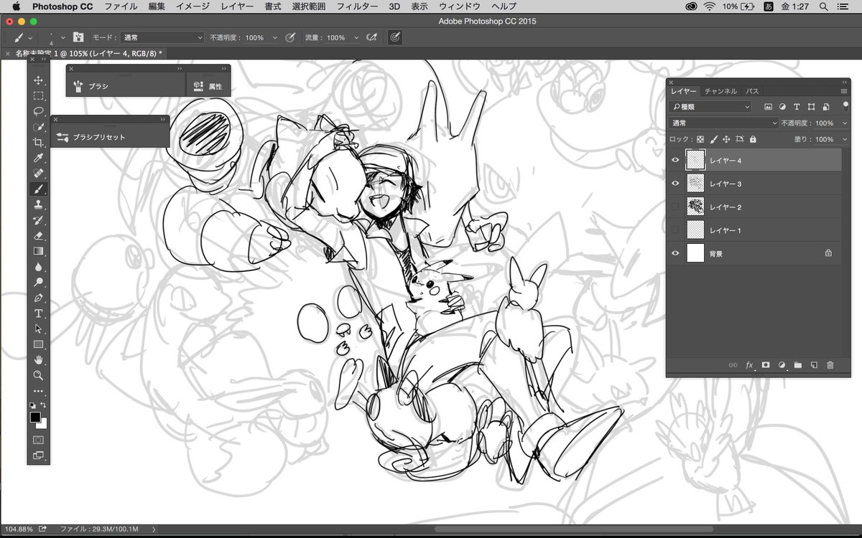Open the ブラシ panel button
862x538 pixels.
[x=126, y=85]
